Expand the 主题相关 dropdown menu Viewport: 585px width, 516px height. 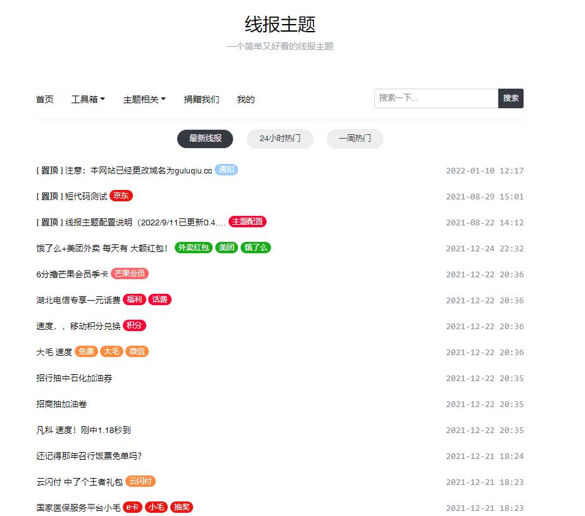point(144,99)
